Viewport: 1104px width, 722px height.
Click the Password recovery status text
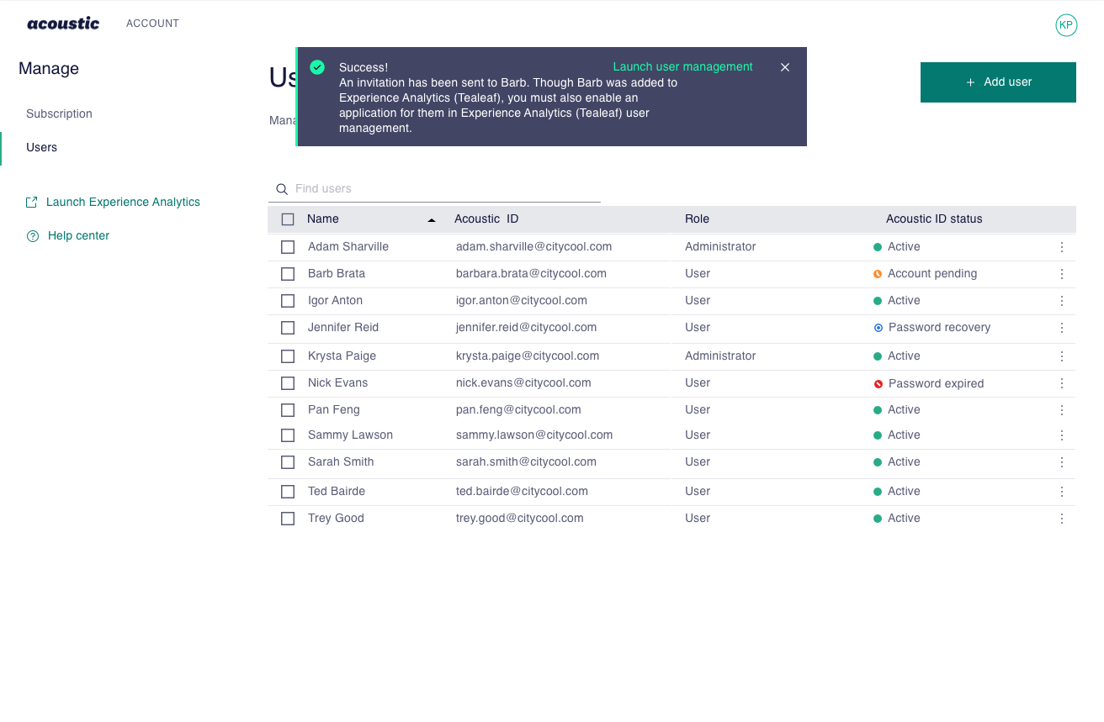[939, 327]
